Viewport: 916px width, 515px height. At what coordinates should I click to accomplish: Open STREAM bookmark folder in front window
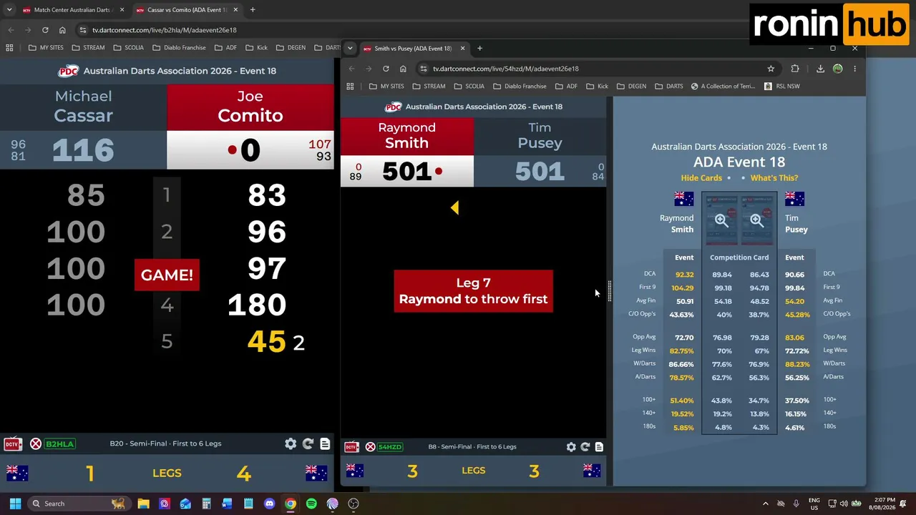429,86
